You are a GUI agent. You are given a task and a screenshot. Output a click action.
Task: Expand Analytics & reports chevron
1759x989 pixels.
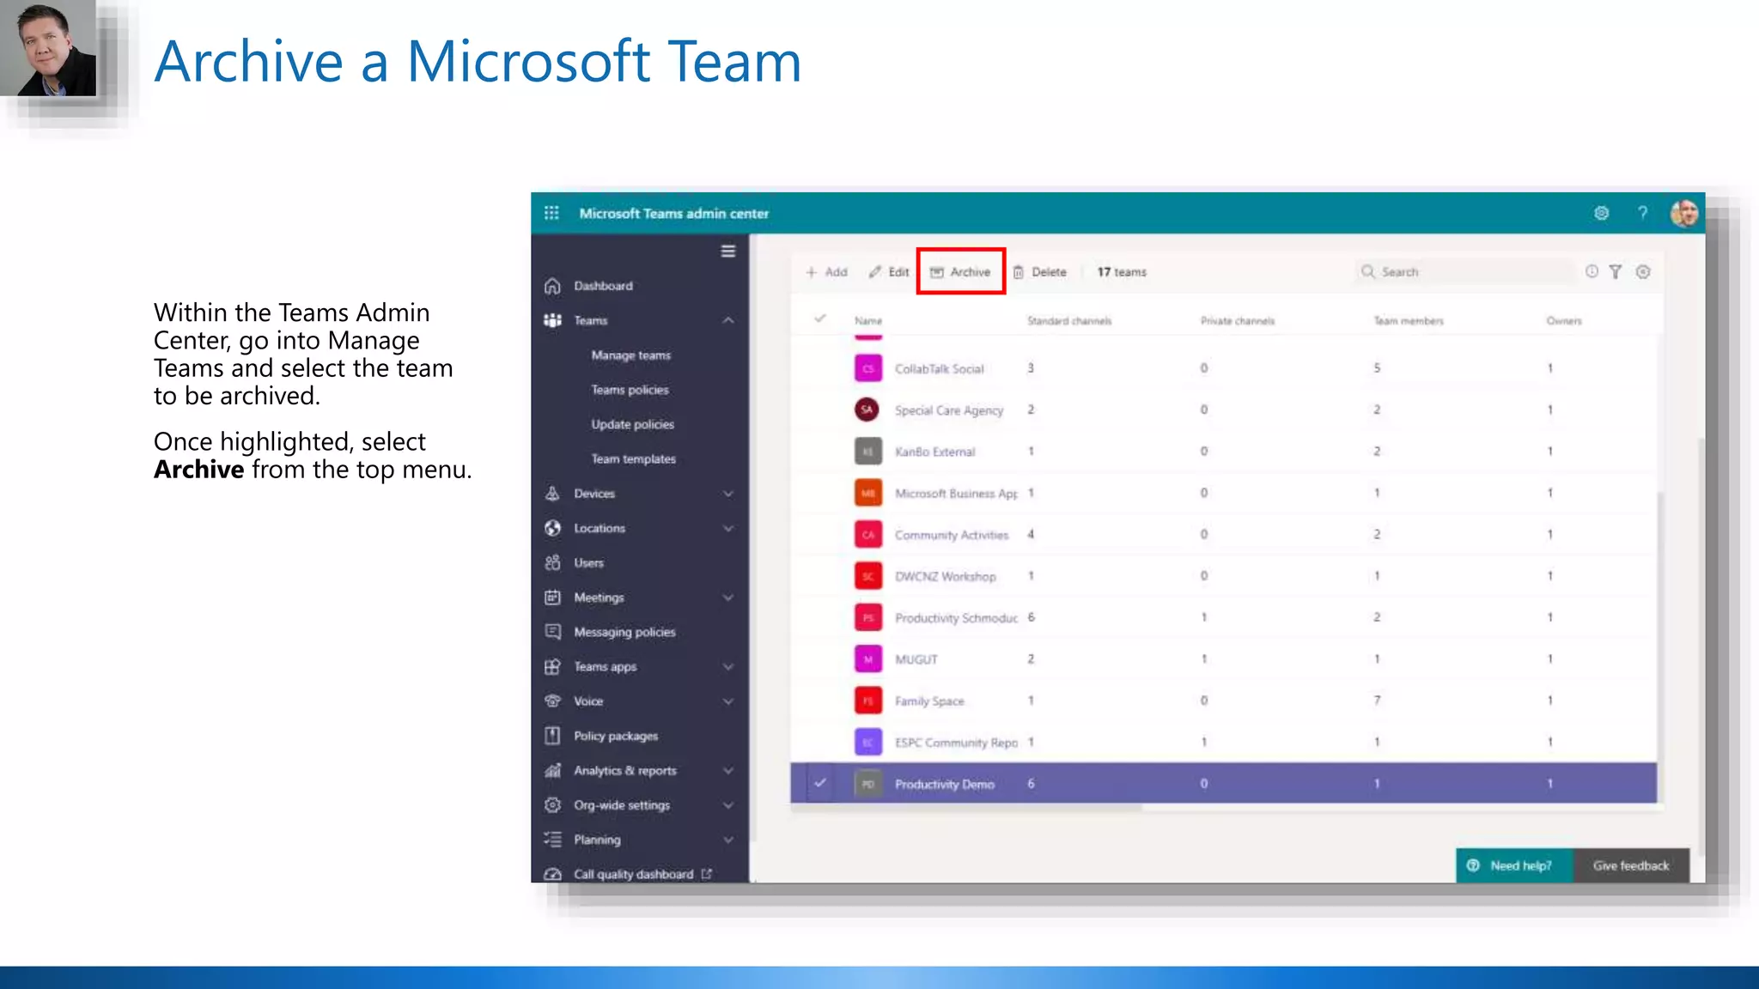pos(728,771)
